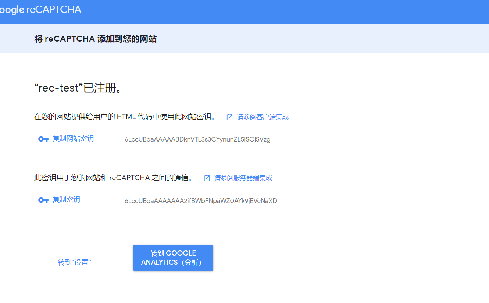Viewport: 489px width, 303px height.
Task: Select the site key value starting with 6LccUBoa
Action: [198, 139]
